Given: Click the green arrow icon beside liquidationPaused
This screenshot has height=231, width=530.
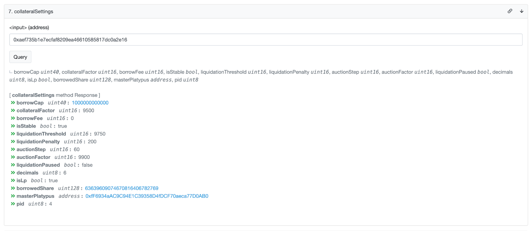Looking at the screenshot, I should pyautogui.click(x=13, y=165).
